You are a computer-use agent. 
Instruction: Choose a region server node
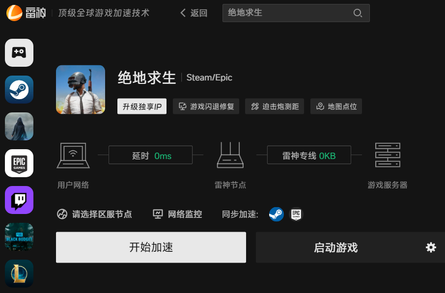(x=95, y=214)
